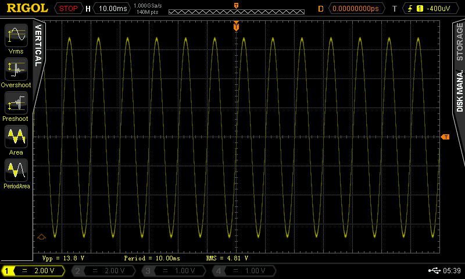This screenshot has height=279, width=465.
Task: Click the T trigger label in the top bar
Action: [395, 9]
